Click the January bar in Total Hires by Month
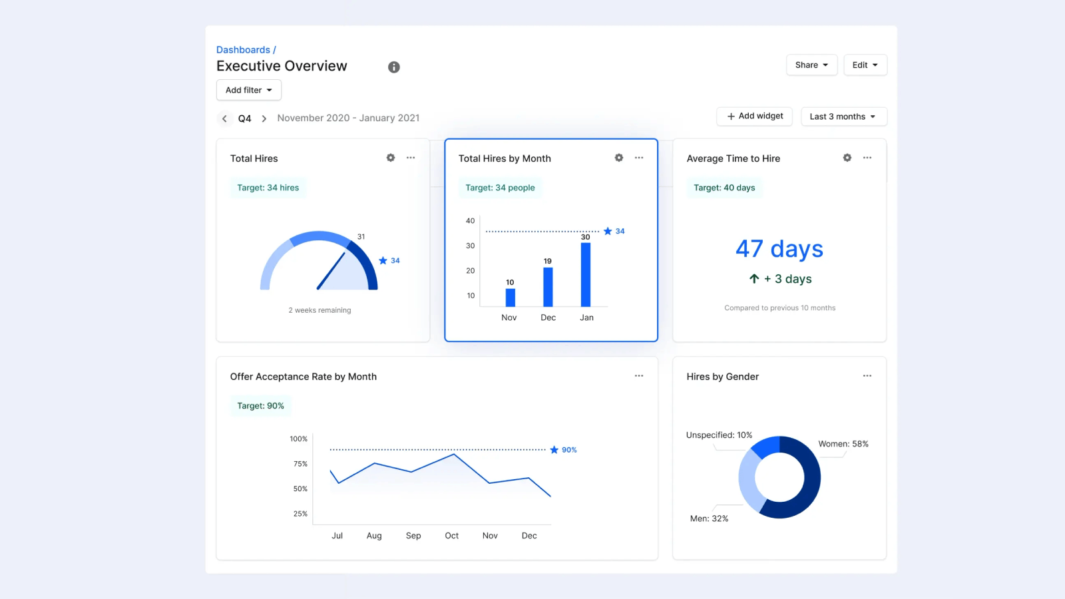Viewport: 1065px width, 599px height. pos(586,273)
